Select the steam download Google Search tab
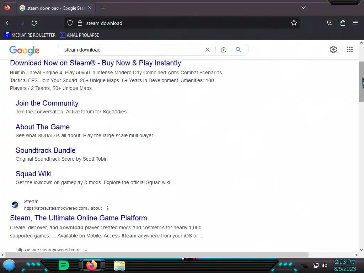 tap(55, 8)
